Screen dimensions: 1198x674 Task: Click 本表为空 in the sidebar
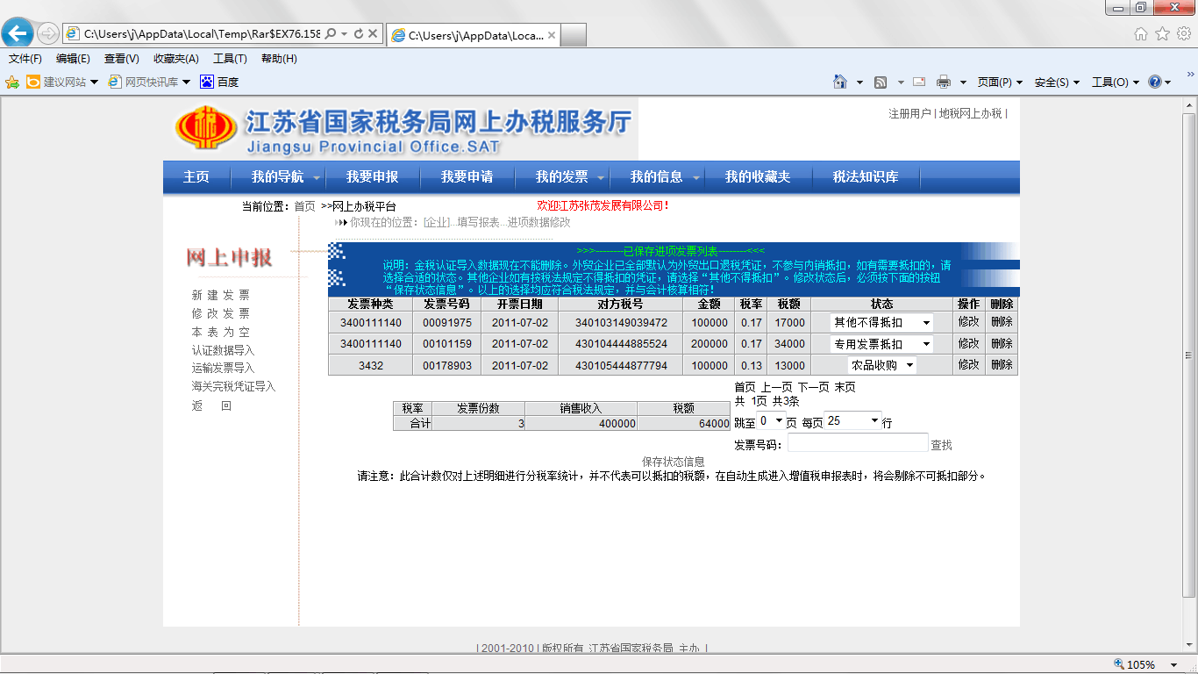tap(221, 333)
